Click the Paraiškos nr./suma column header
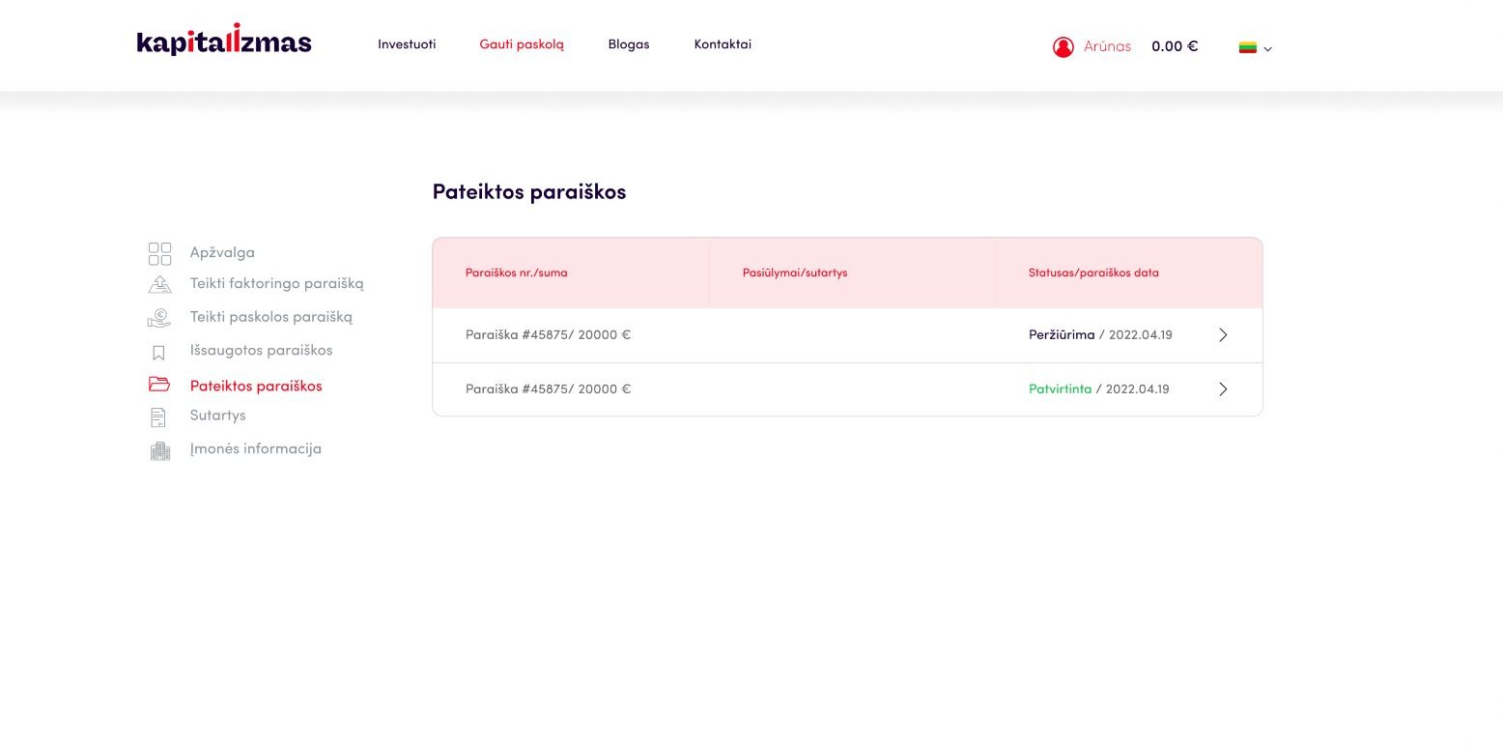This screenshot has width=1503, height=746. click(x=517, y=273)
